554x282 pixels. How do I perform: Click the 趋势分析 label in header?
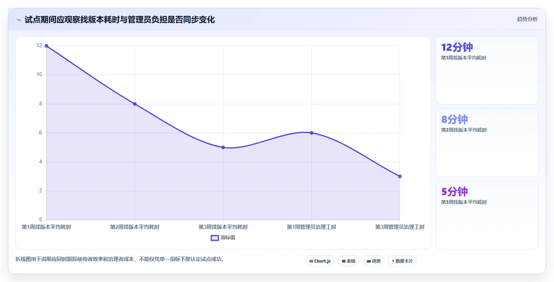coord(527,19)
